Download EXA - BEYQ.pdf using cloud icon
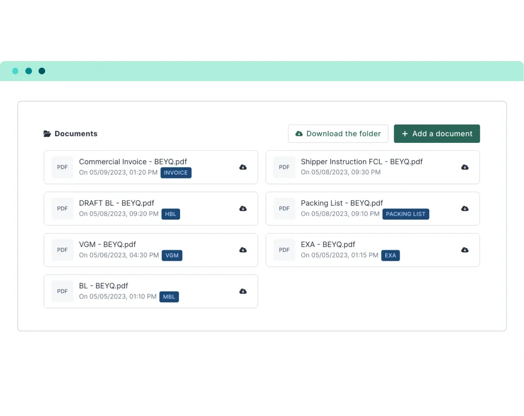 click(465, 250)
